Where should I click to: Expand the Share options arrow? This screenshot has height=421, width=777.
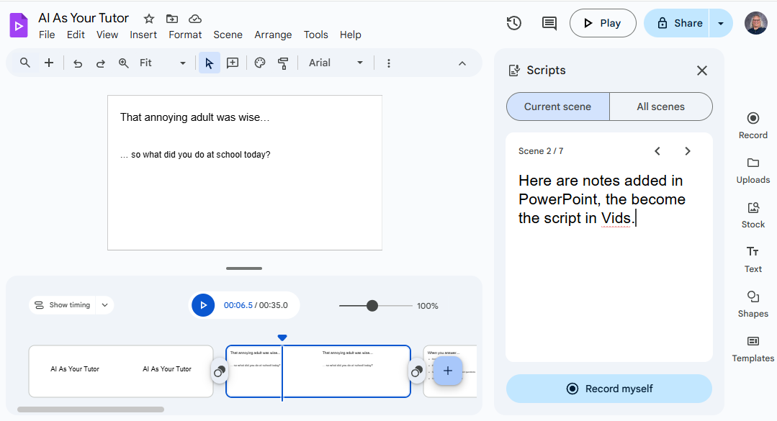pyautogui.click(x=721, y=23)
